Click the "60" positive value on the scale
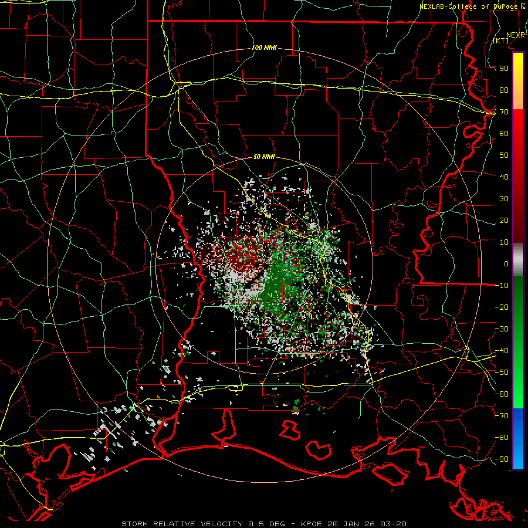528x528 pixels. (504, 134)
